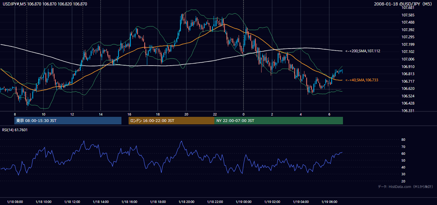Click price axis value 107.295
Viewport: 437px width, 205px height.
408,37
